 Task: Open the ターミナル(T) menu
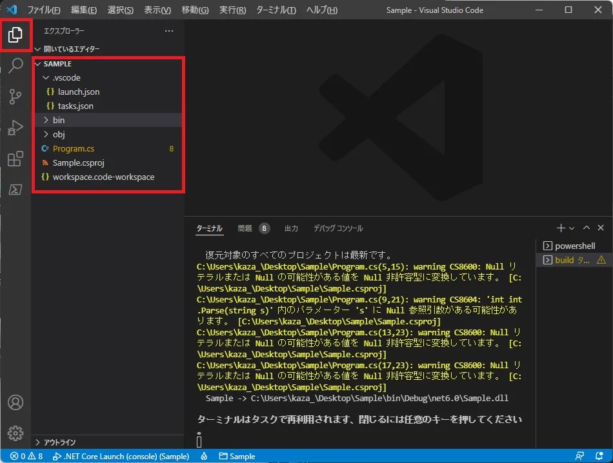[x=276, y=10]
